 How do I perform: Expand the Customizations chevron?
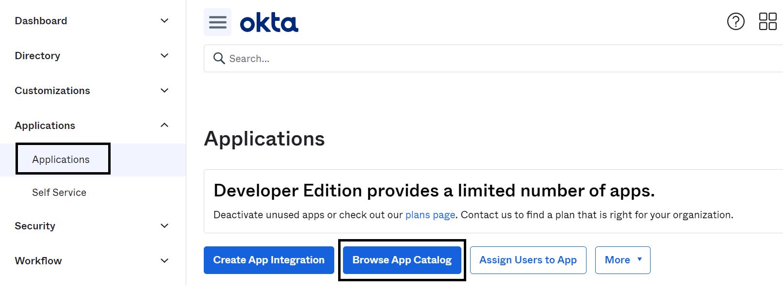tap(164, 91)
